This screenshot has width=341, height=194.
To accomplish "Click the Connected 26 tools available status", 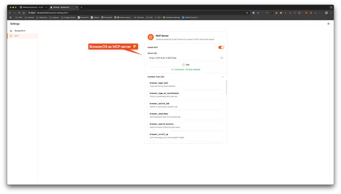I will [x=186, y=70].
